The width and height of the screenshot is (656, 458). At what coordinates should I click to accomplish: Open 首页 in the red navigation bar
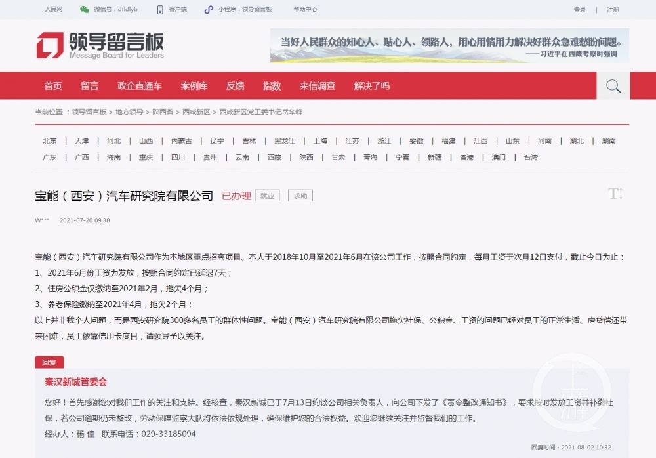(53, 86)
